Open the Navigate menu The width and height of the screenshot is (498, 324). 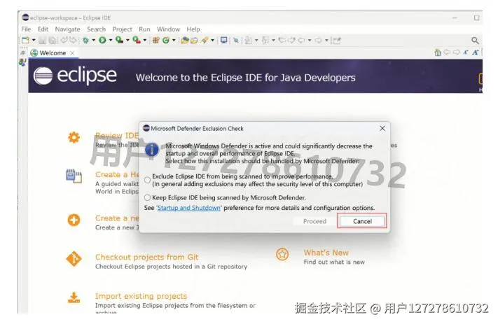(67, 29)
